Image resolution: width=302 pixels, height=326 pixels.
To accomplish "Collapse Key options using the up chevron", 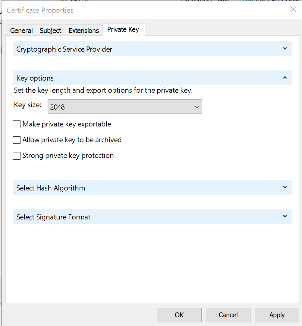I will (x=285, y=78).
